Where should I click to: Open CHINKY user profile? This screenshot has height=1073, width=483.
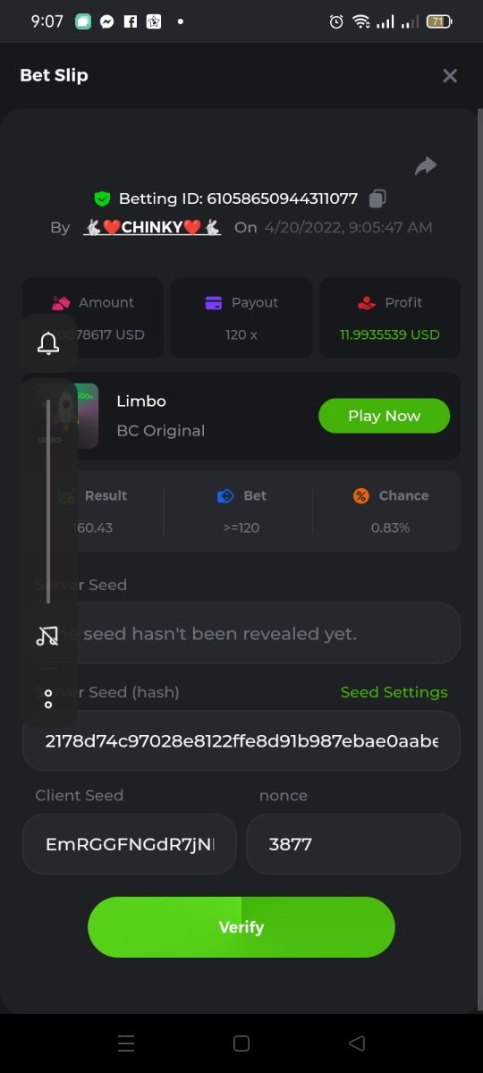pyautogui.click(x=152, y=227)
